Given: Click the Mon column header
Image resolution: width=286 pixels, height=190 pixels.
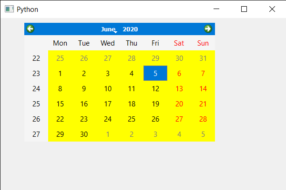Looking at the screenshot, I should [x=60, y=43].
